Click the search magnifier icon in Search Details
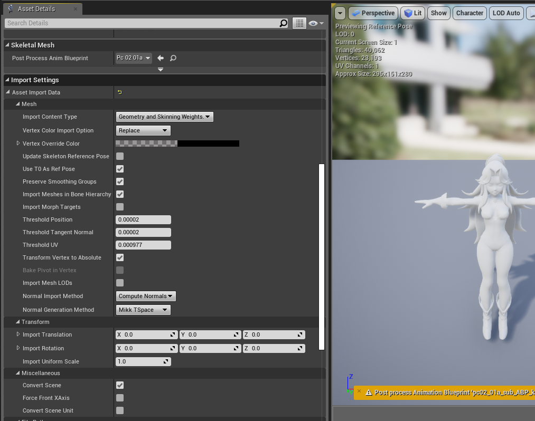The width and height of the screenshot is (535, 421). point(283,23)
